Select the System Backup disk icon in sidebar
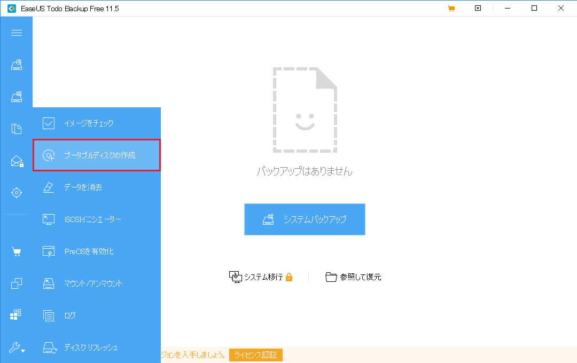 pyautogui.click(x=16, y=65)
